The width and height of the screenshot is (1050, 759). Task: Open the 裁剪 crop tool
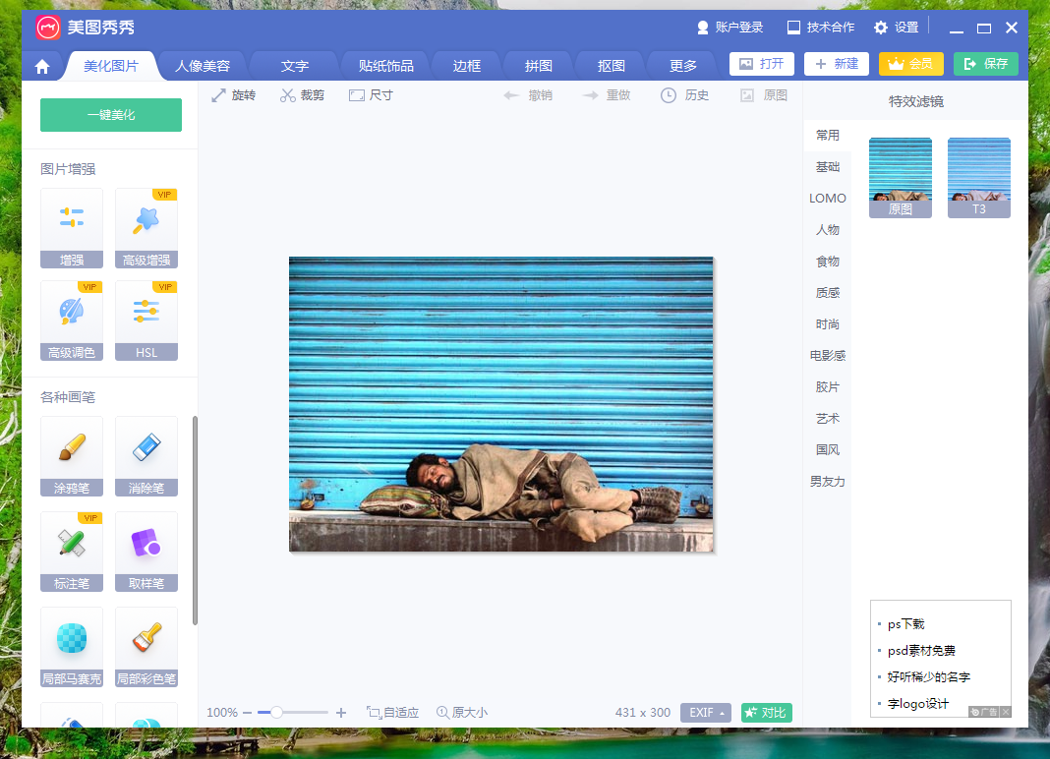coord(302,95)
